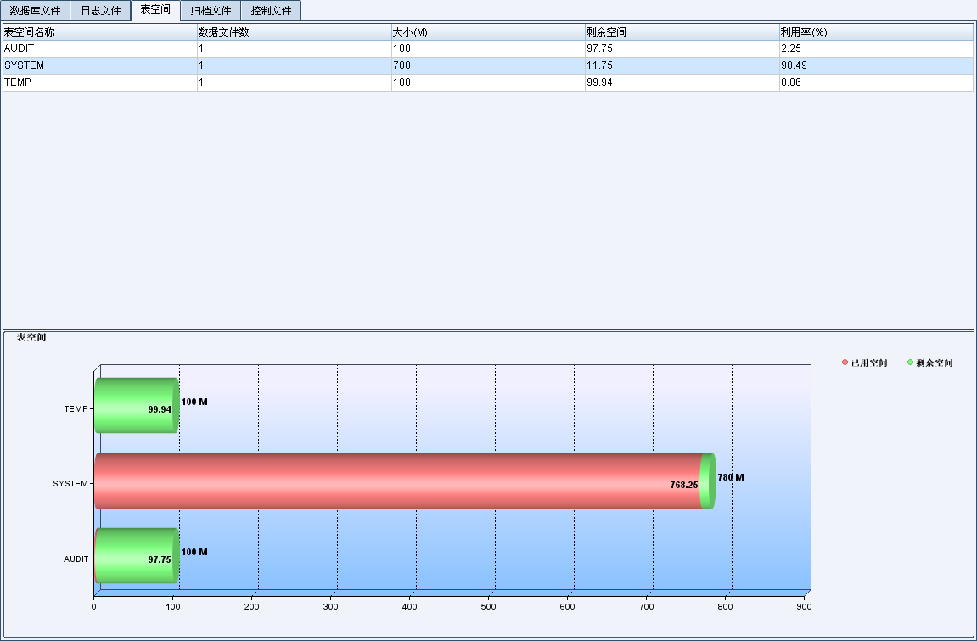Click the 768.25 label on SYSTEM bar

point(683,485)
